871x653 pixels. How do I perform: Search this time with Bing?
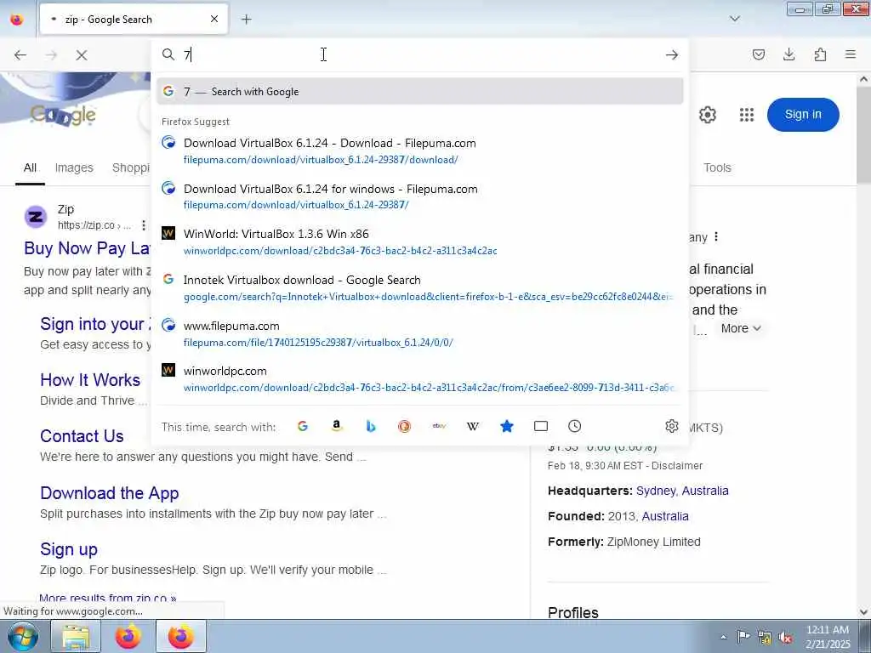click(371, 426)
